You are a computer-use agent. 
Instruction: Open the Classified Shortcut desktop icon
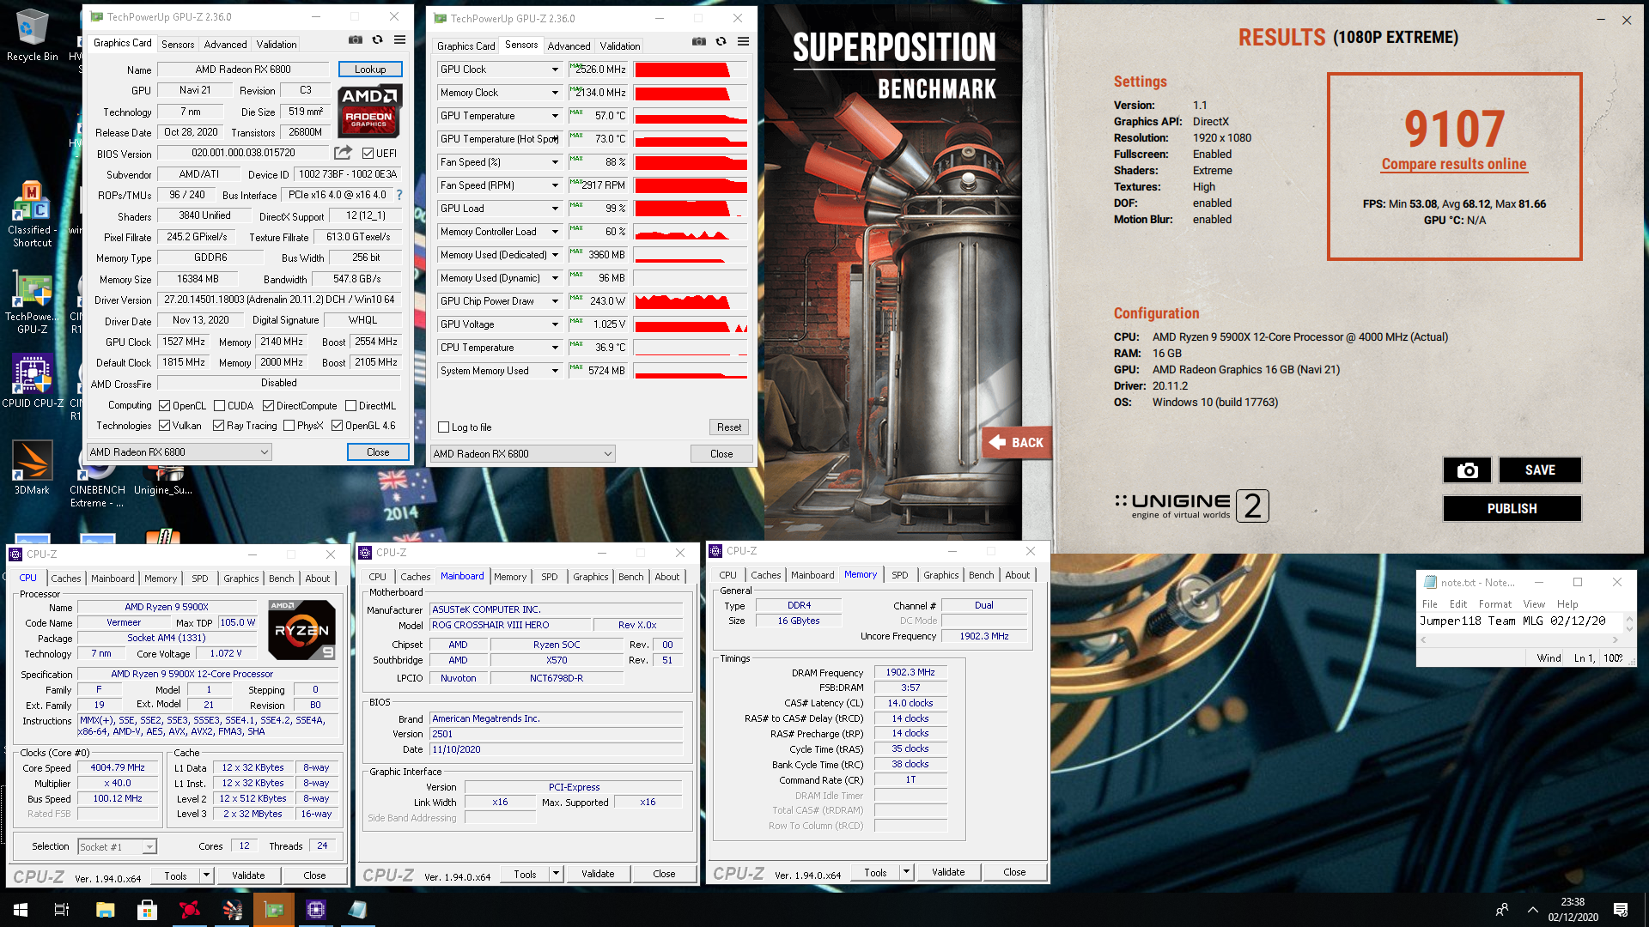pyautogui.click(x=32, y=215)
